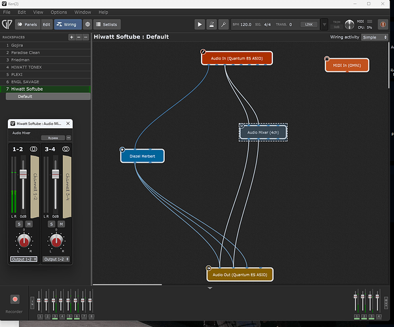Click the Recorder record button
The width and height of the screenshot is (394, 327).
[x=15, y=299]
